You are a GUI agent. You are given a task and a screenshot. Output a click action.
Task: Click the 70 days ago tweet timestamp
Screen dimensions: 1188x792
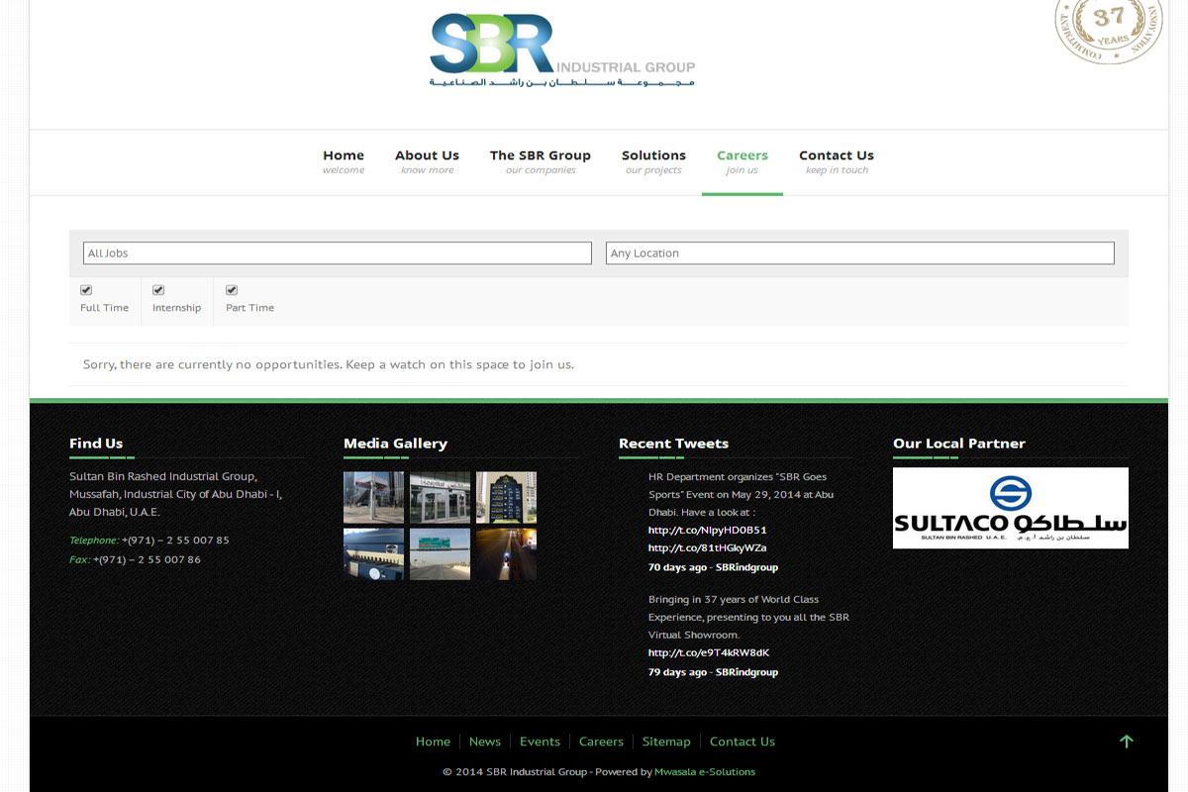click(x=677, y=567)
